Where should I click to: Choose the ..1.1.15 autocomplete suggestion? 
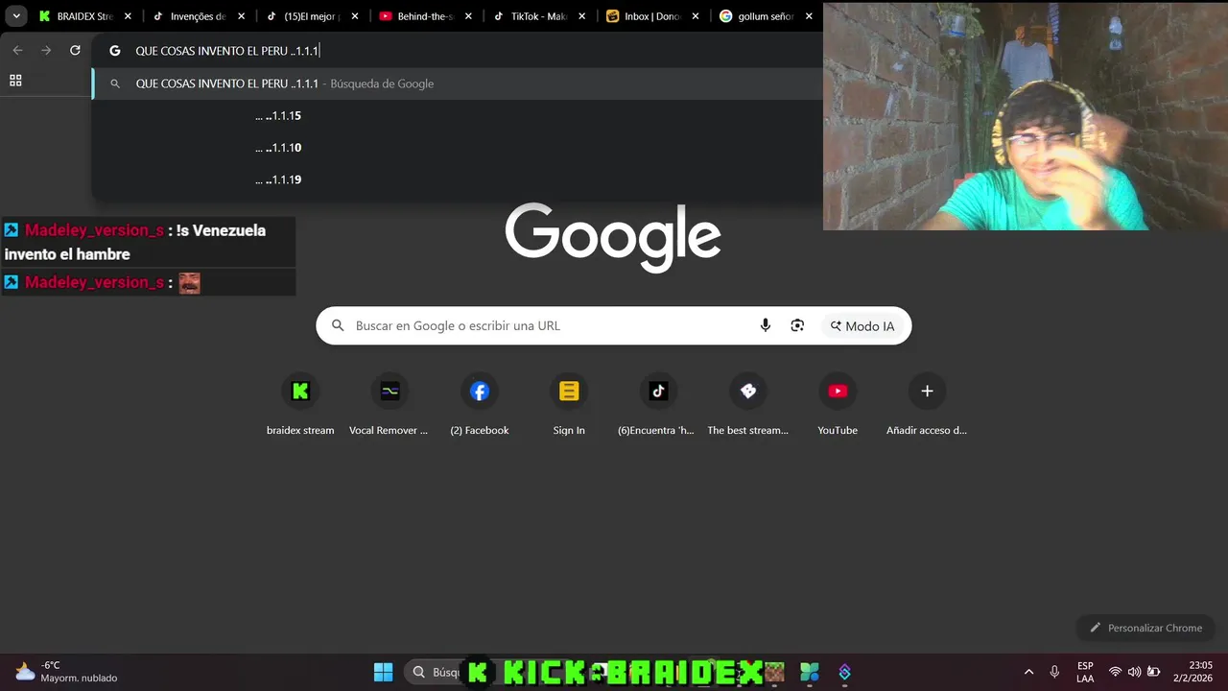[x=457, y=116]
